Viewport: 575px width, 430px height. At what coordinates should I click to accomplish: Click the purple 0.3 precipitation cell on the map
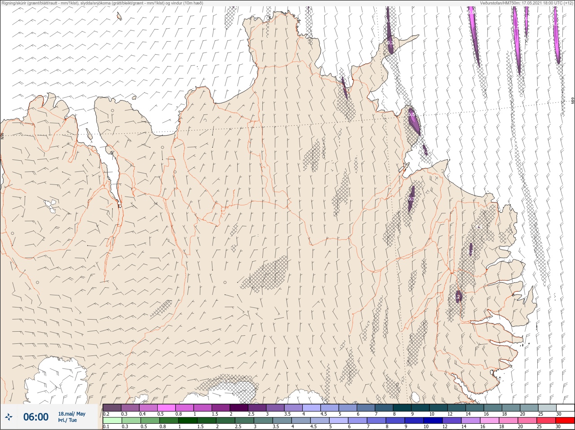pyautogui.click(x=411, y=198)
